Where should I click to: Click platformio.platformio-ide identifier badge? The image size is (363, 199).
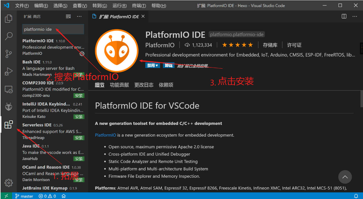[x=237, y=34]
